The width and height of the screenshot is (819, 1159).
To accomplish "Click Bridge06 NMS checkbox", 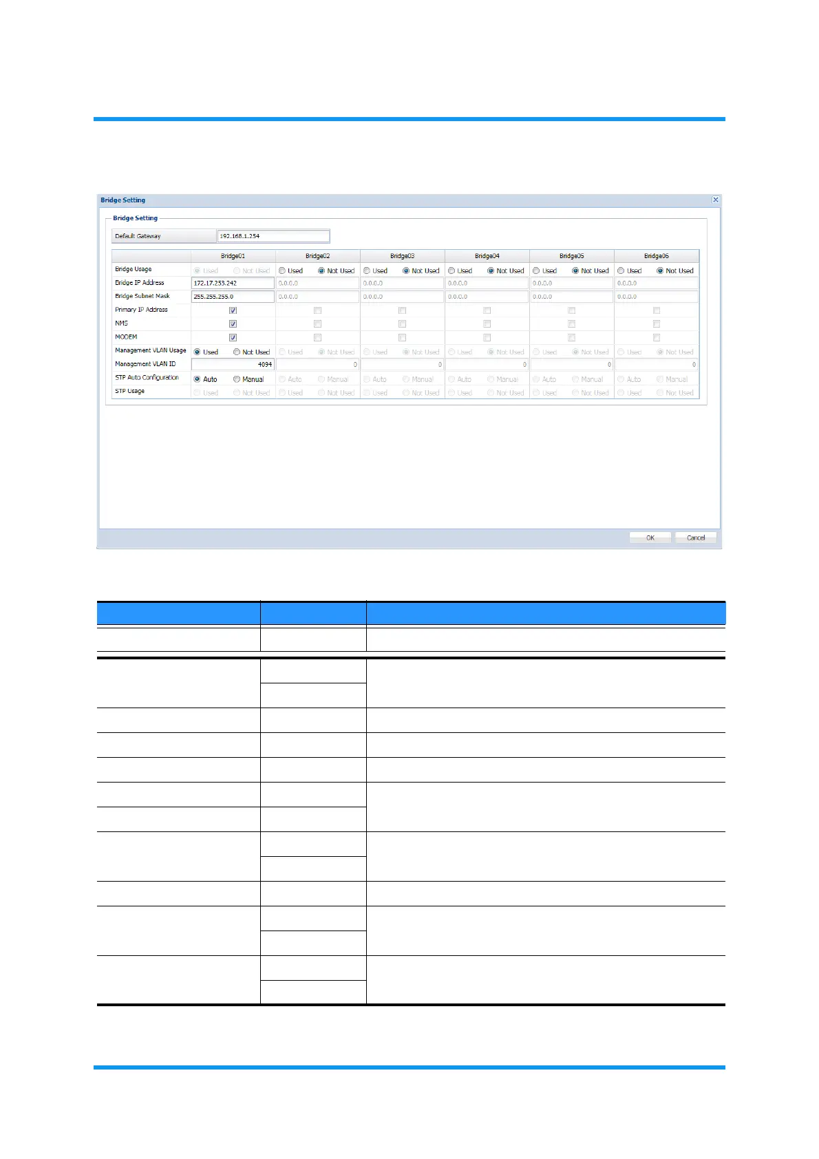I will coord(657,323).
